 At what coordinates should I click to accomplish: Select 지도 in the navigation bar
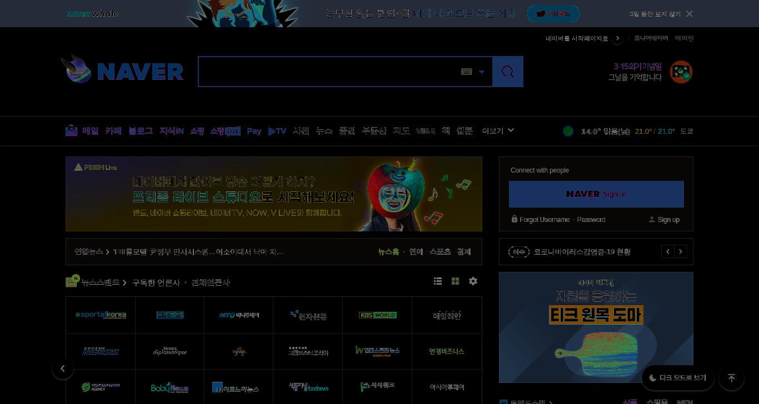click(x=401, y=131)
